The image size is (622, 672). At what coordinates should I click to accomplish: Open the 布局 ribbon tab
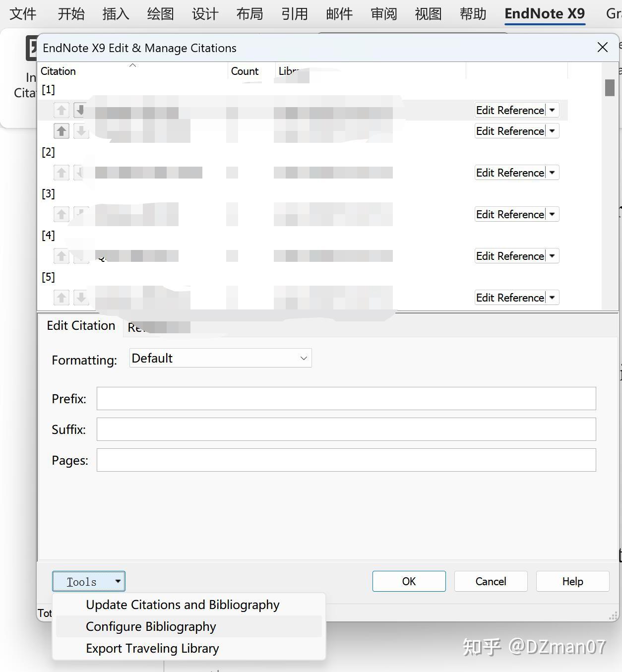click(x=249, y=13)
